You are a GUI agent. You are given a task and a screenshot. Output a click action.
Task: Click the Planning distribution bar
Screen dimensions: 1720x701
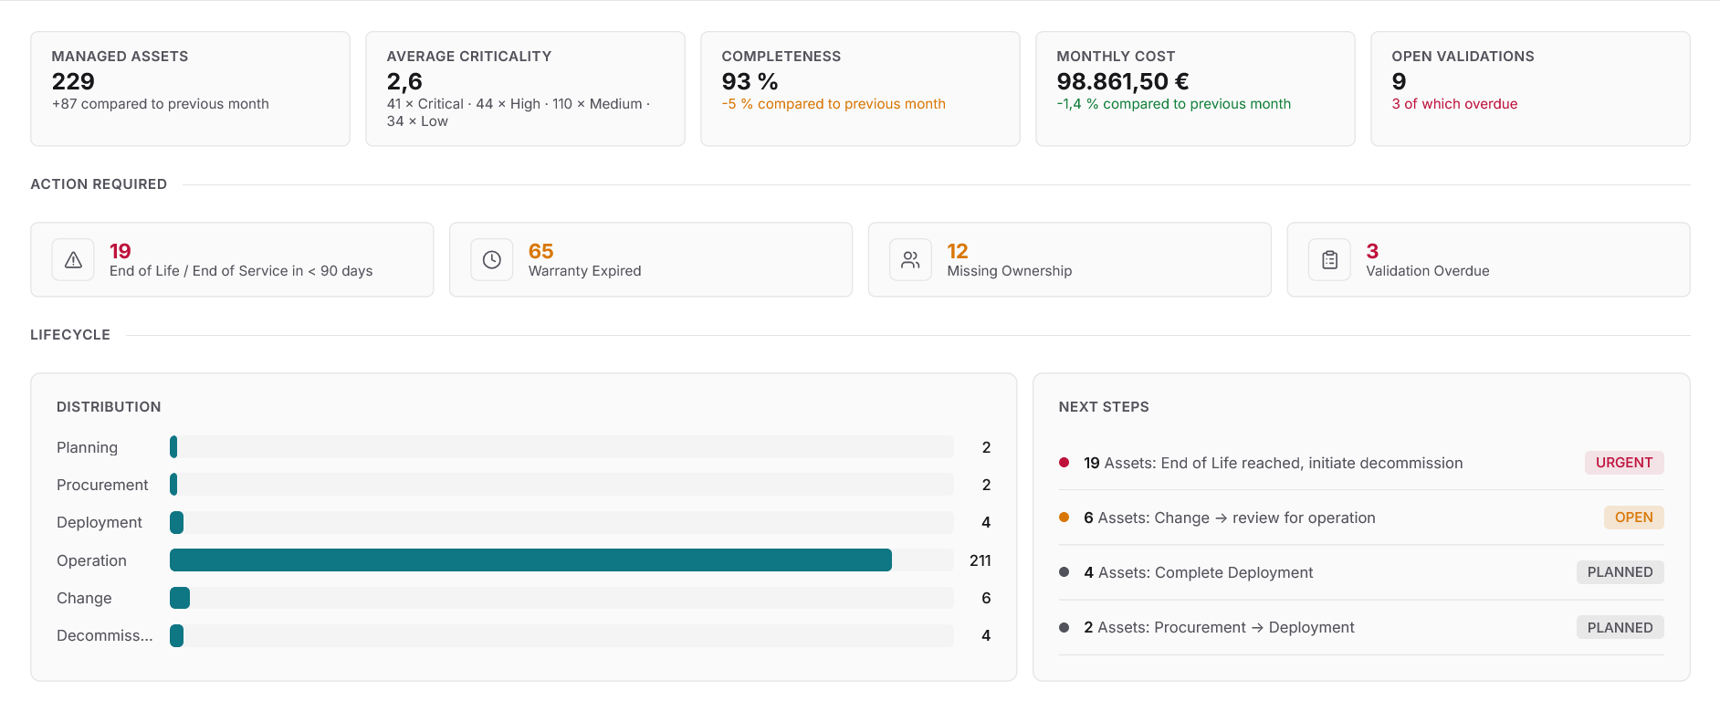pos(173,447)
